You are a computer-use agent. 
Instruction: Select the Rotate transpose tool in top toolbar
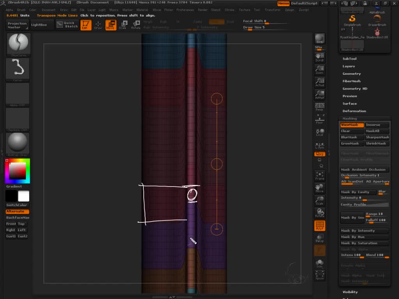coord(136,25)
